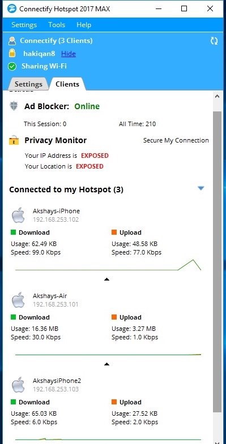Click Apple icon beside AkshaysiPhone2
Viewport: 226px width, 444px height.
click(x=18, y=385)
